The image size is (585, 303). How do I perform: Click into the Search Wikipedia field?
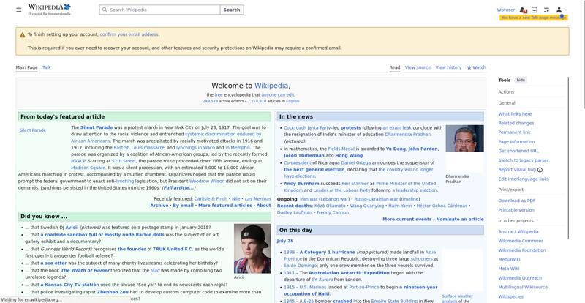(x=159, y=10)
